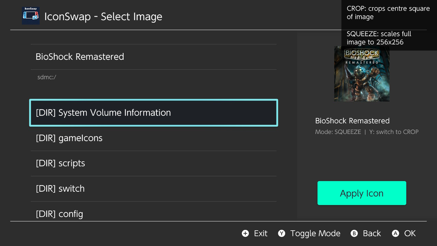Click the A button glyph icon

coord(395,233)
